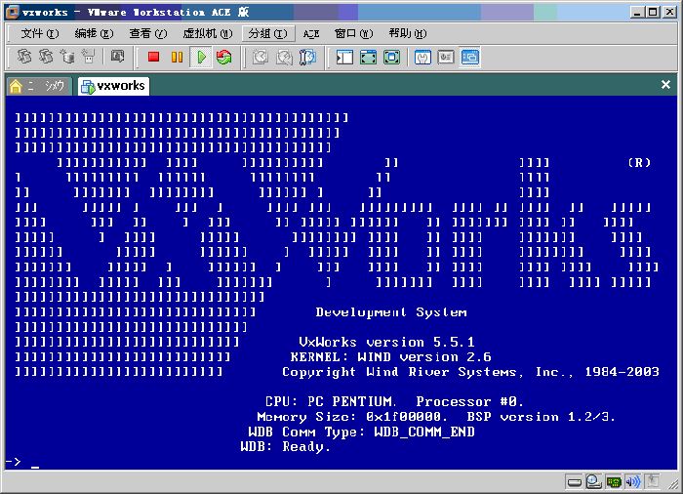Revert to snapshot using the clock-arrow icon

coord(284,57)
